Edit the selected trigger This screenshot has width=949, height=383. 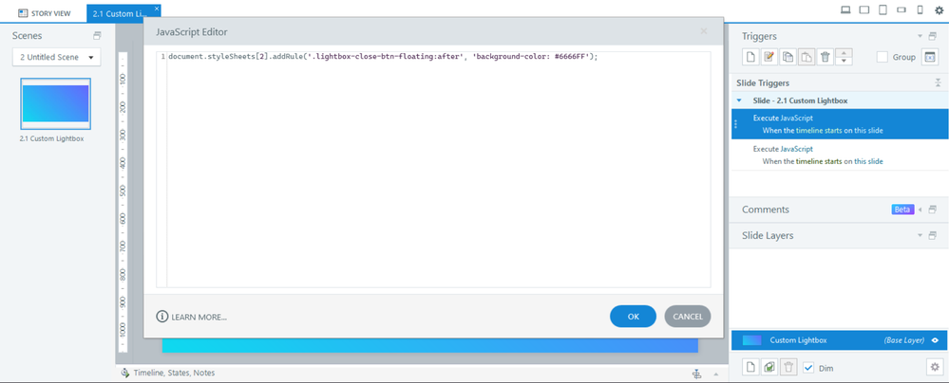point(769,57)
